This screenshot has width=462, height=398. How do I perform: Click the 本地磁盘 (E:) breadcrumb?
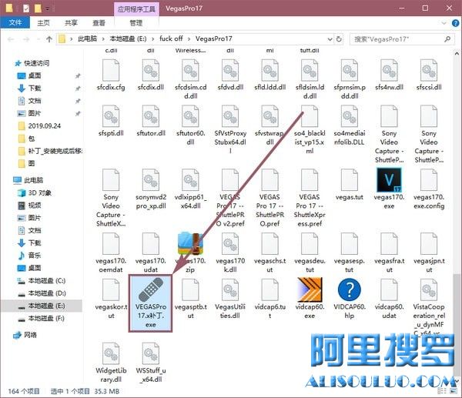pyautogui.click(x=128, y=38)
